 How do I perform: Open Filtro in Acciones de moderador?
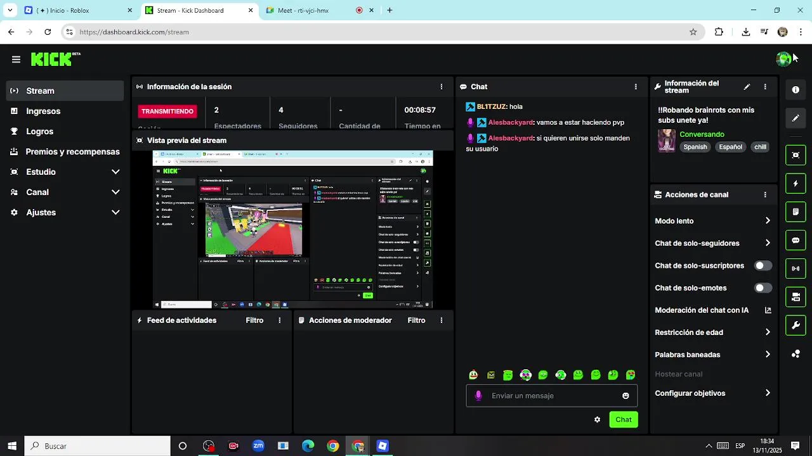point(416,320)
